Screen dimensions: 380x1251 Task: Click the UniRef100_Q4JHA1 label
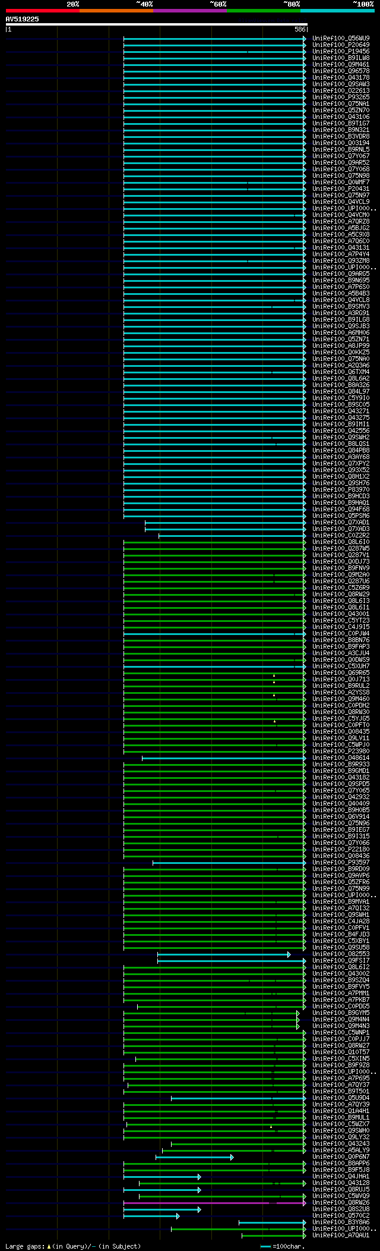click(341, 1176)
